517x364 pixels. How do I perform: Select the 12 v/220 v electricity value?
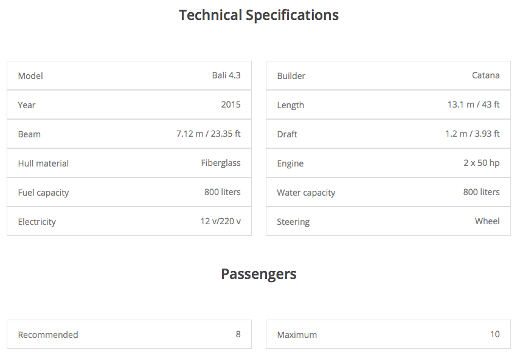pos(220,221)
